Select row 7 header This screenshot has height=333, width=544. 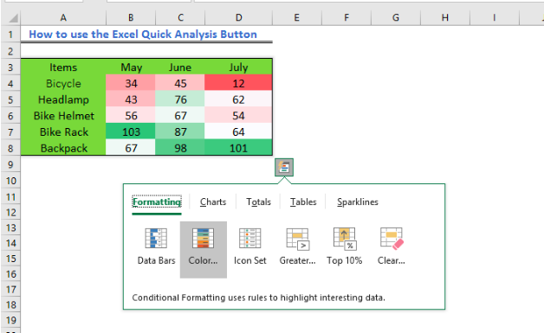pyautogui.click(x=10, y=132)
